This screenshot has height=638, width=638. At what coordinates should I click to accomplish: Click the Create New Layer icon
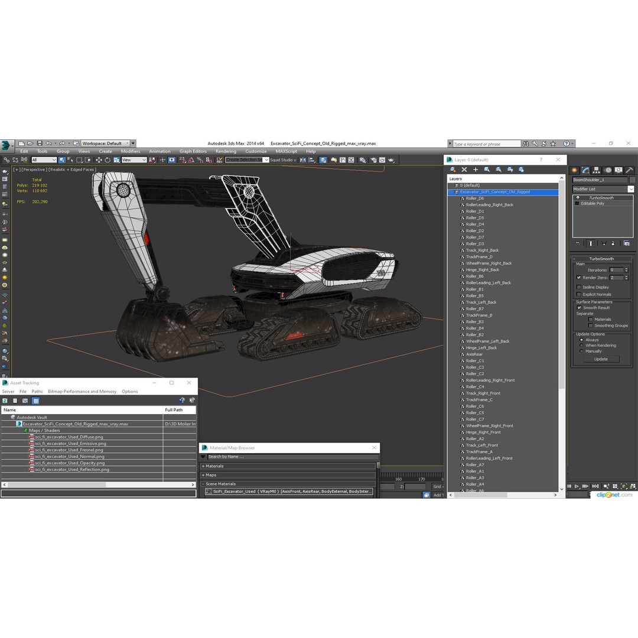453,170
